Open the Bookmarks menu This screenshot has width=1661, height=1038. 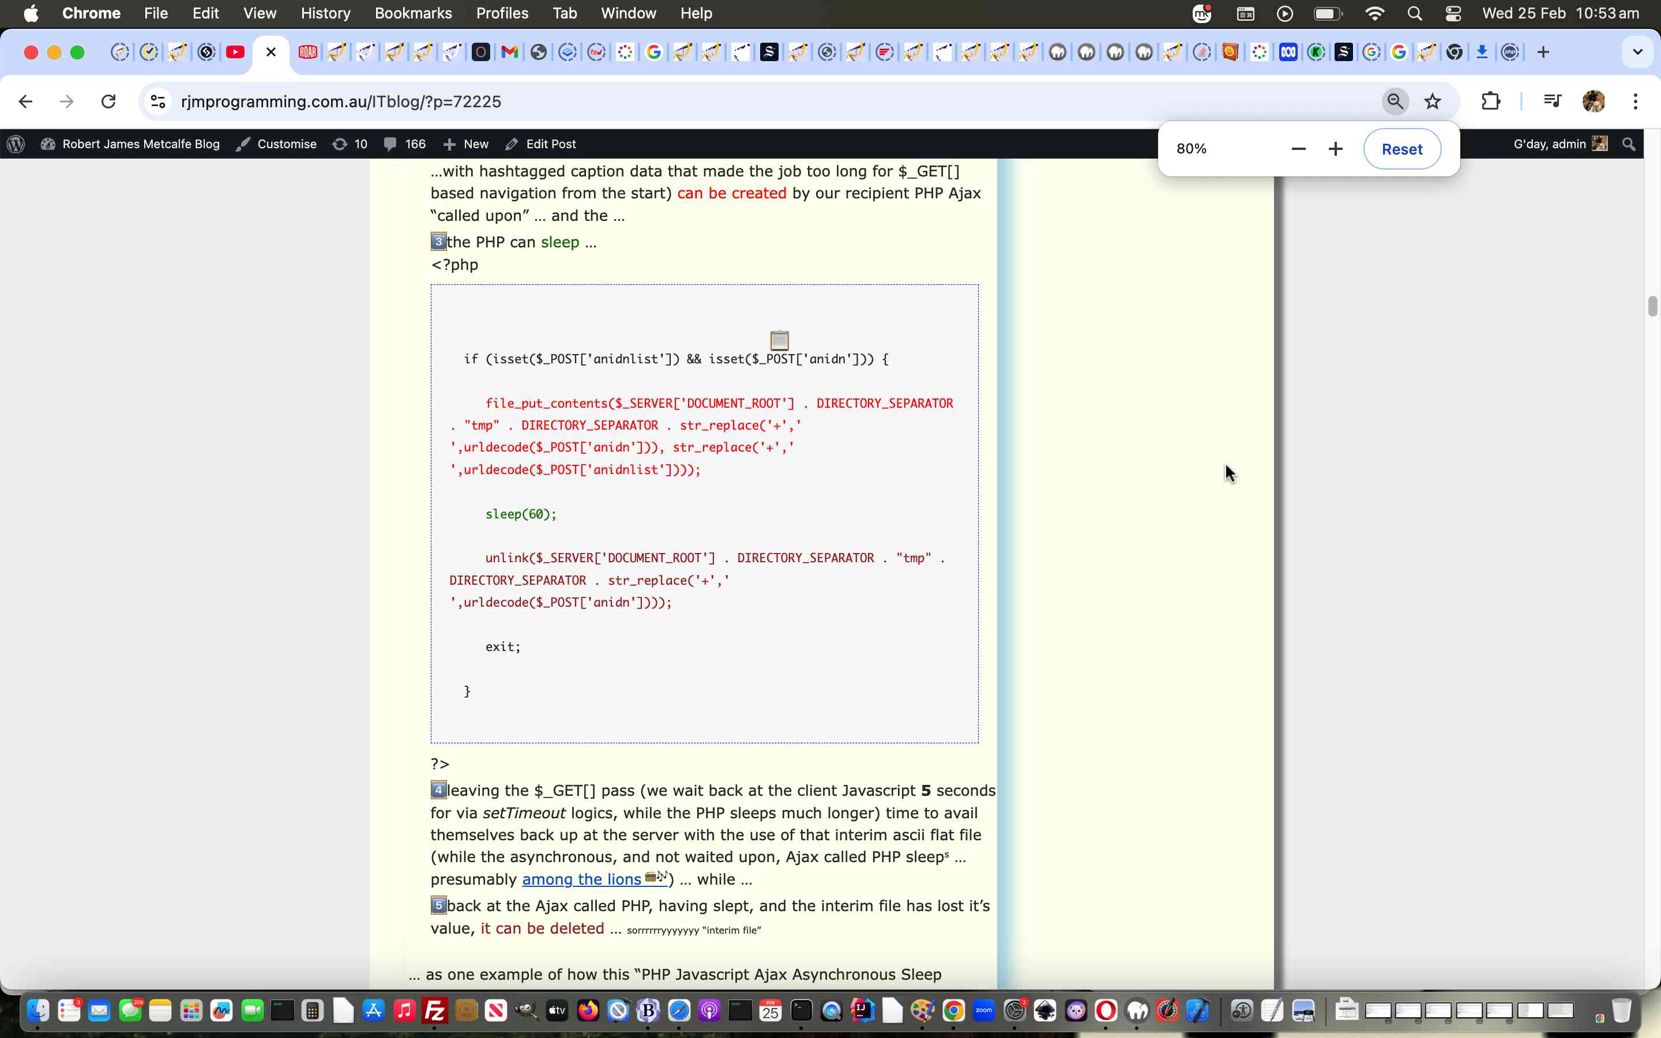413,13
